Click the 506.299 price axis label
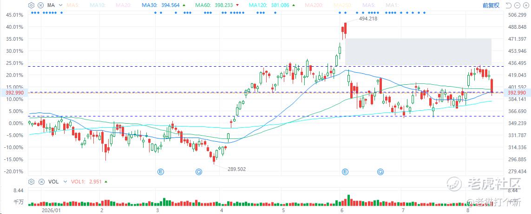531x214 pixels. (517, 15)
